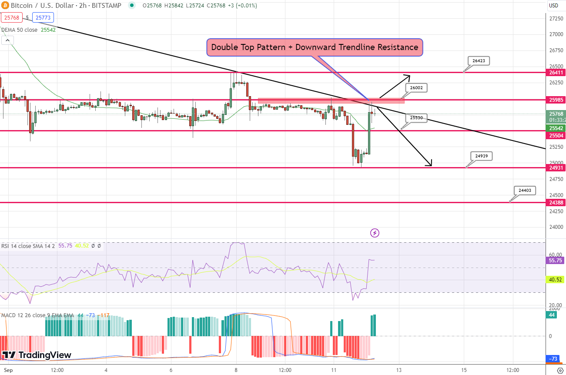Screen dimensions: 566x375
Task: Select the 24403 price note label
Action: click(524, 190)
